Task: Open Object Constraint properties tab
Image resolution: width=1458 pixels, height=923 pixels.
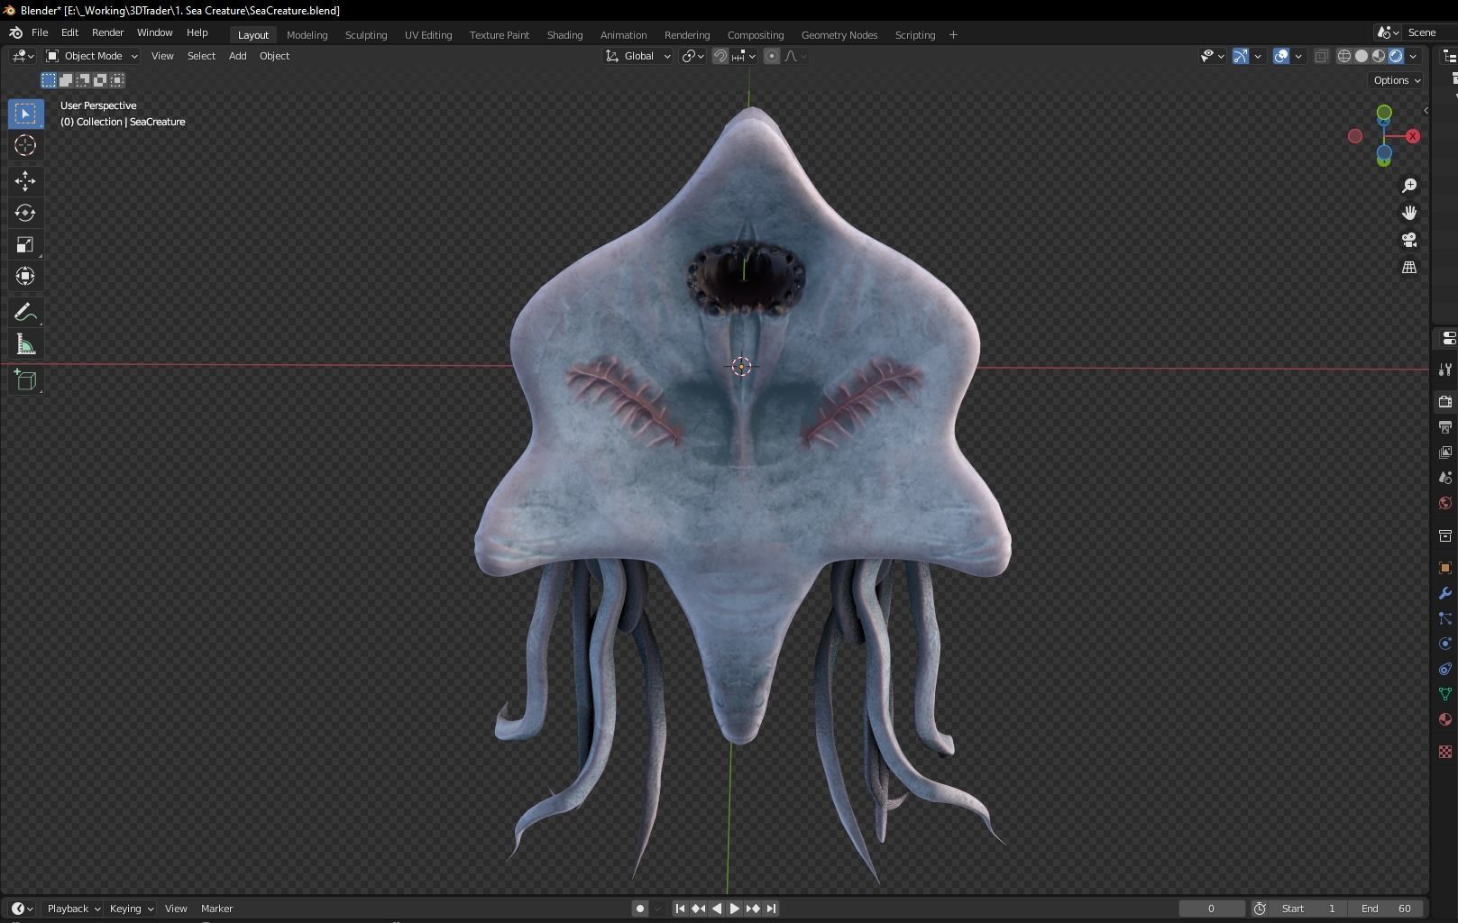Action: [1445, 669]
